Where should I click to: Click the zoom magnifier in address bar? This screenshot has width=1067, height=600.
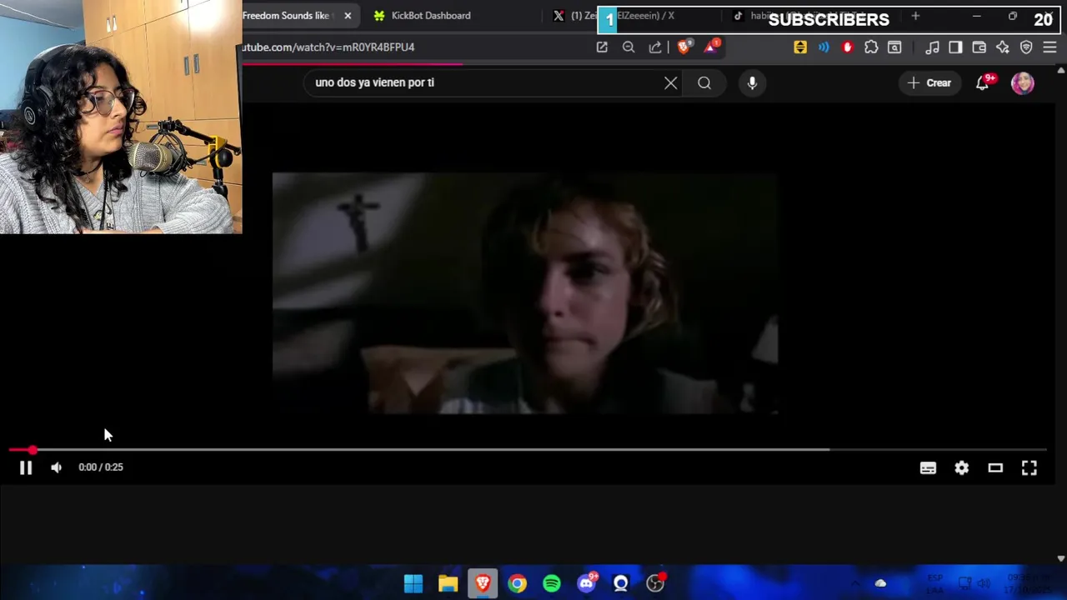(x=629, y=47)
